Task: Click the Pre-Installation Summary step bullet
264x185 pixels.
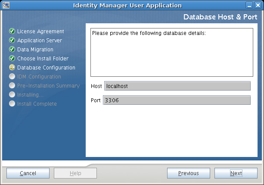Action: tap(12, 86)
